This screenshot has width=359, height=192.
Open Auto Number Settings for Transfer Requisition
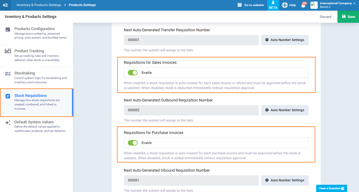point(285,40)
